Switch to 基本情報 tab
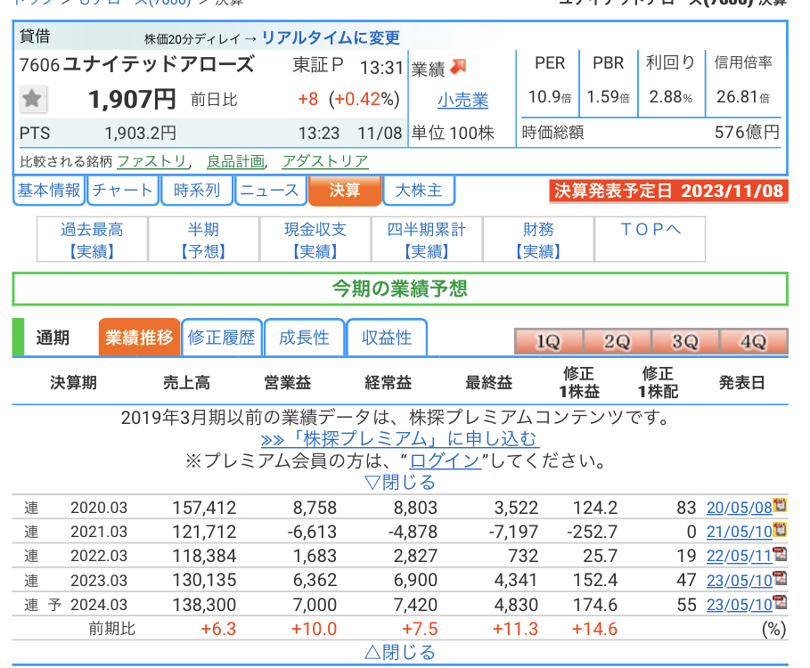 [x=49, y=191]
